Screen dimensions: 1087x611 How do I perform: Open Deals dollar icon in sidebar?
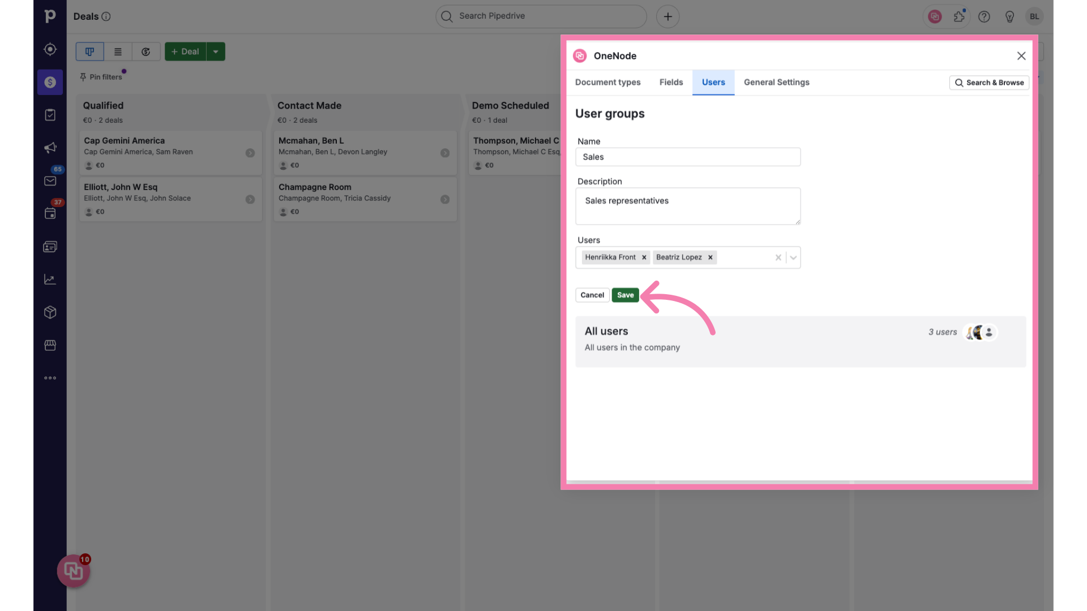50,82
